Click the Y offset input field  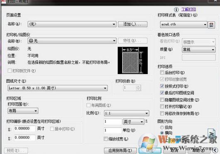click(25, 137)
